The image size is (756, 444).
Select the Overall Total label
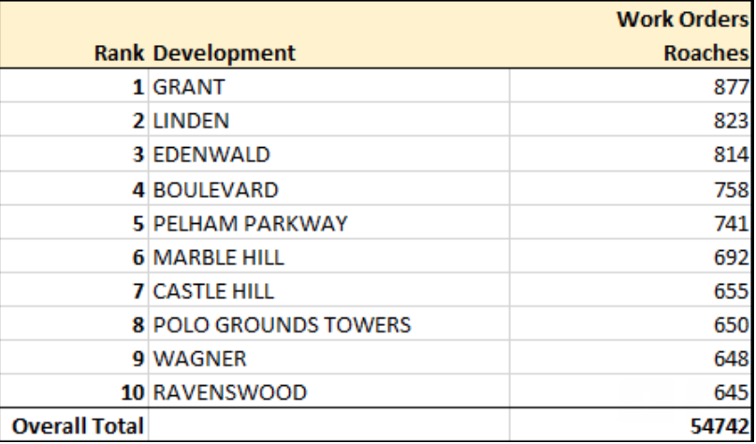pyautogui.click(x=78, y=425)
